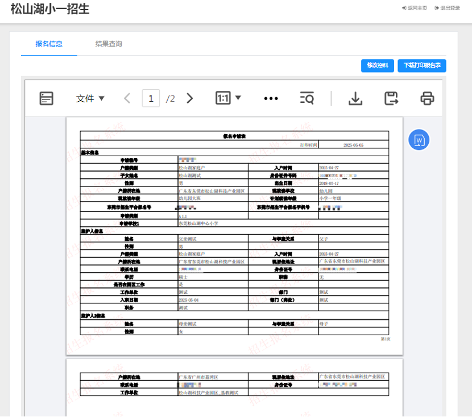Click 下载打印报名表 button
Viewport: 472px width, 417px height.
coord(422,65)
